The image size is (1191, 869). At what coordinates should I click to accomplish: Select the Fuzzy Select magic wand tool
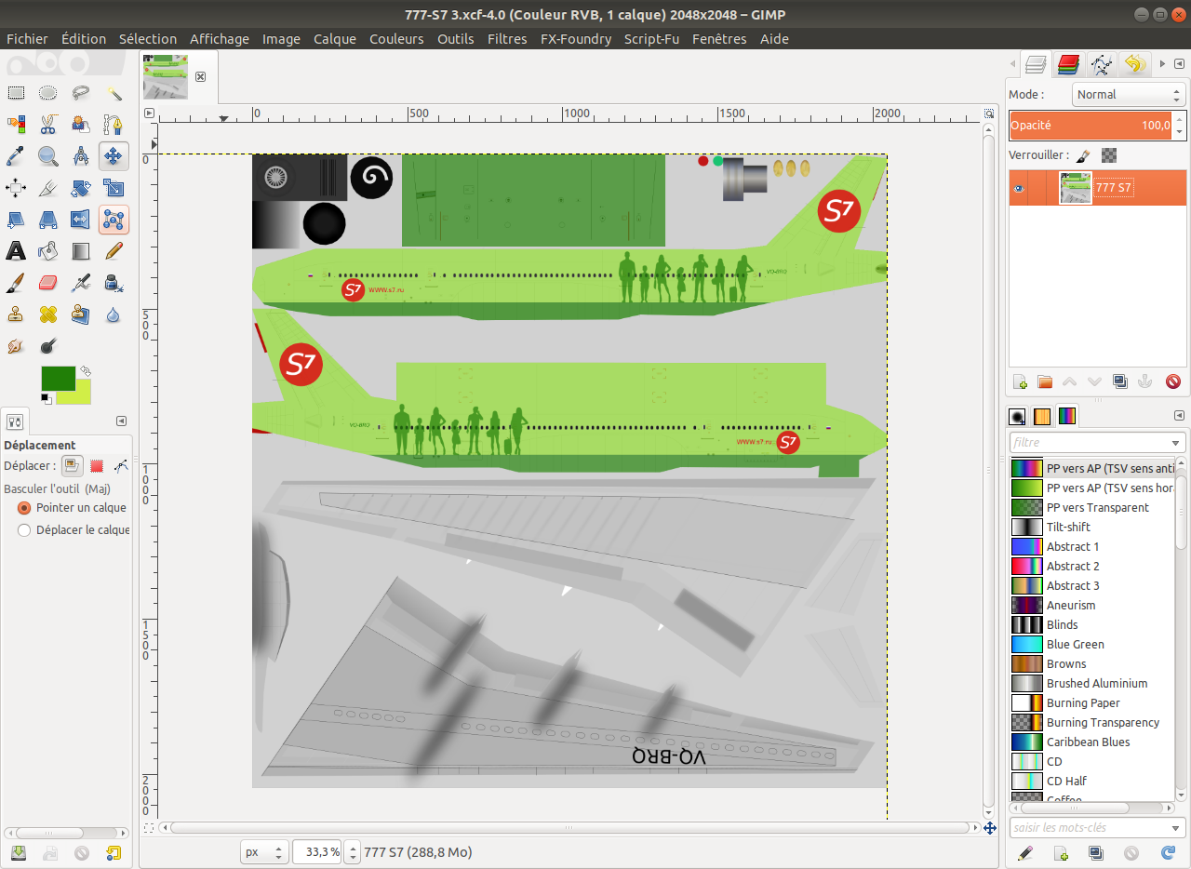[114, 93]
